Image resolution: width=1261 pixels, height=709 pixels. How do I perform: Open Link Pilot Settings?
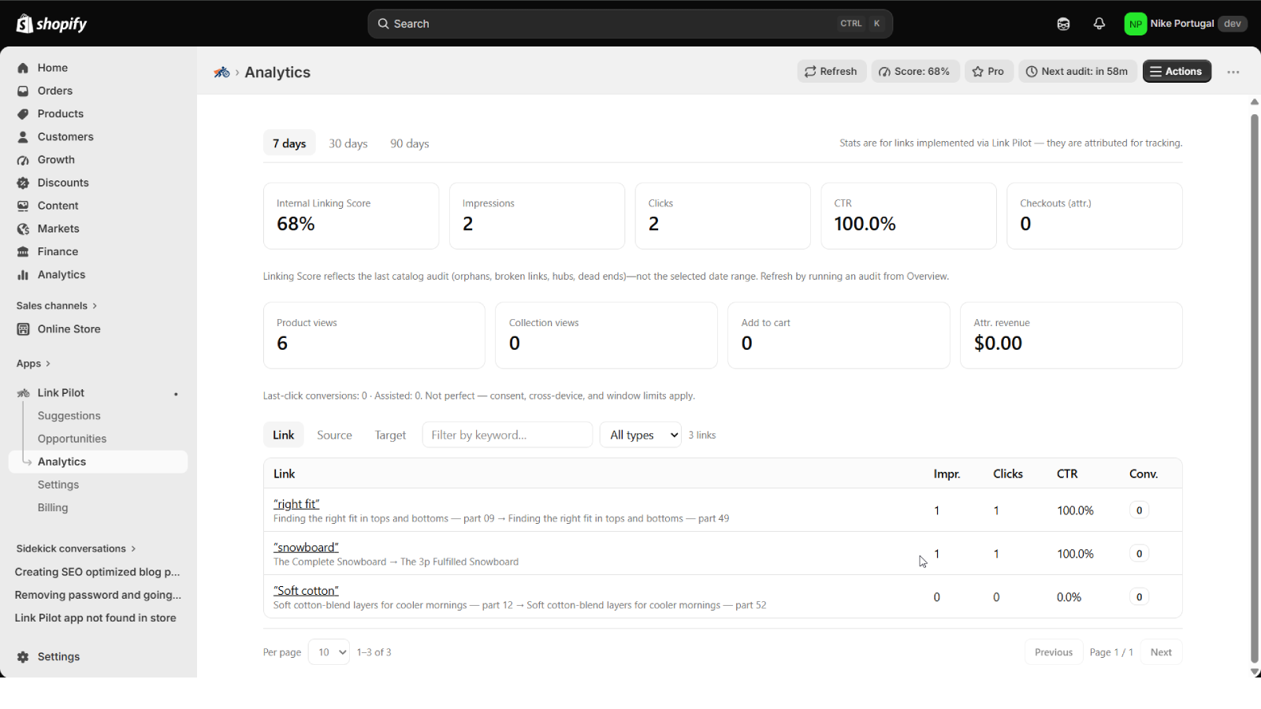(58, 484)
